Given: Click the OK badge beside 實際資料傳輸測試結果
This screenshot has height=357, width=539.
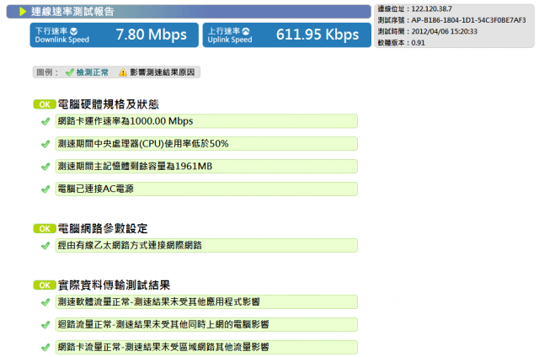Looking at the screenshot, I should (45, 285).
